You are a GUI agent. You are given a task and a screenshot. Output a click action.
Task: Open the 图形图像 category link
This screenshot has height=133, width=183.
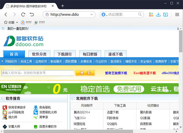(71, 61)
